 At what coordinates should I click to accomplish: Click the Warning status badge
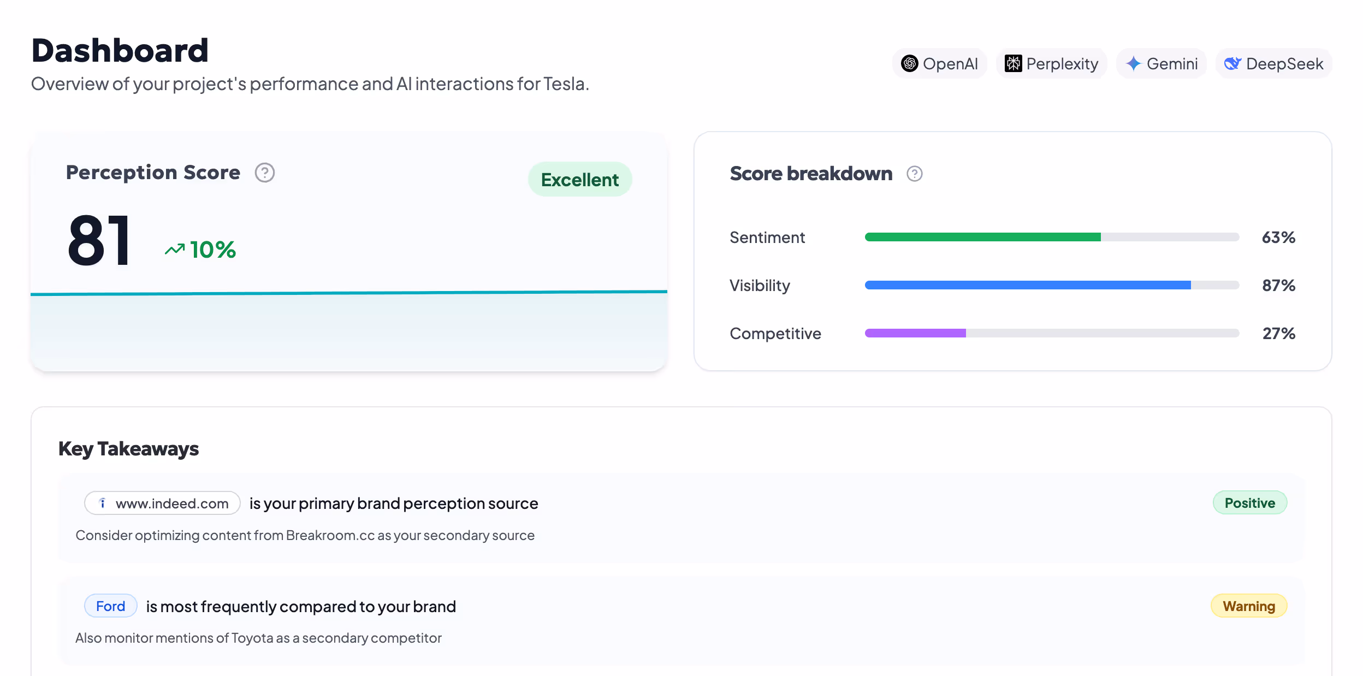pyautogui.click(x=1249, y=606)
